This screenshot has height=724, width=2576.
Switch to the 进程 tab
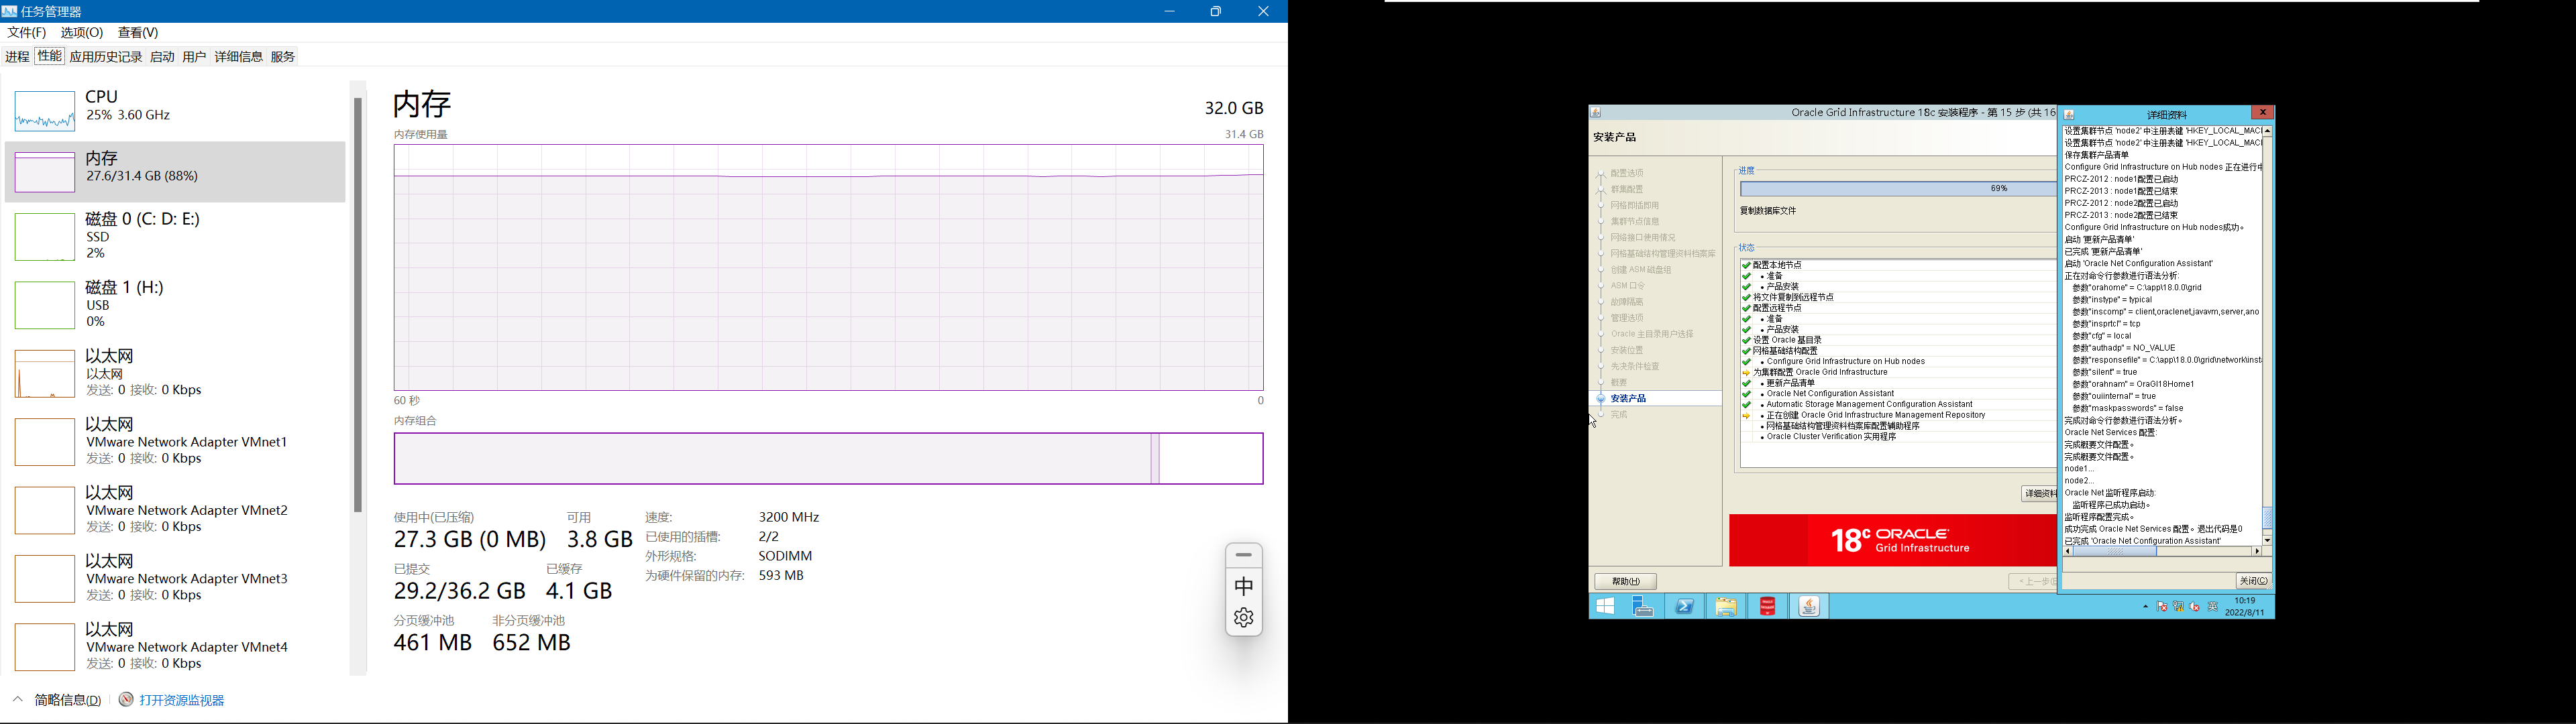[x=17, y=57]
